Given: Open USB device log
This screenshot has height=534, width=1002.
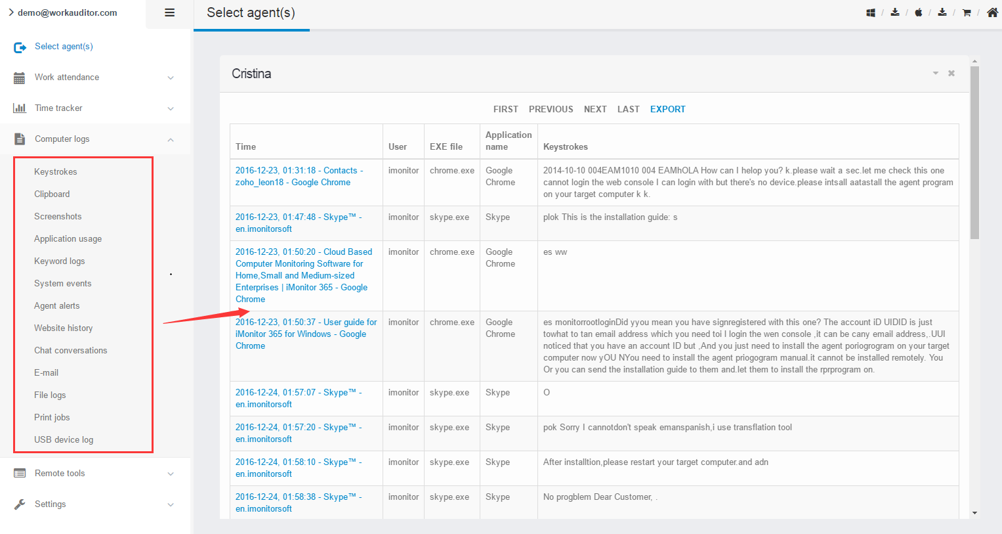Looking at the screenshot, I should (x=64, y=440).
